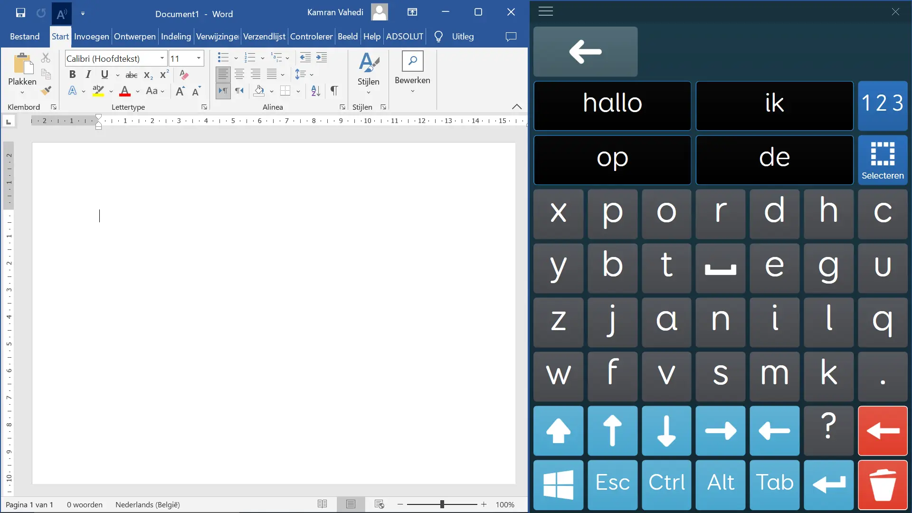Toggle Strikethrough formatting

(132, 75)
